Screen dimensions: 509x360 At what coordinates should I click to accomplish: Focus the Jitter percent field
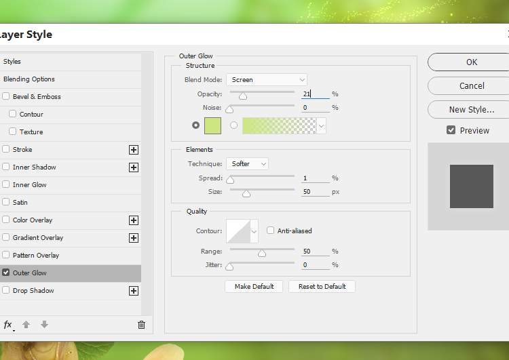tap(315, 265)
